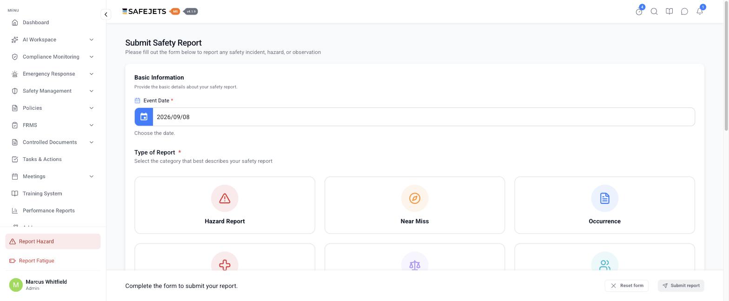Click the orange MS badge
Viewport: 729px width, 301px height.
point(175,11)
